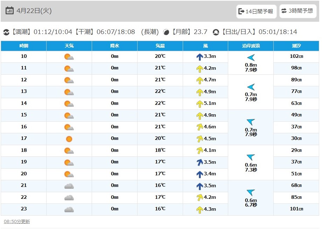Click the sunny icon in the 17時 row
Viewport: 322px width, 229px height.
click(x=69, y=139)
